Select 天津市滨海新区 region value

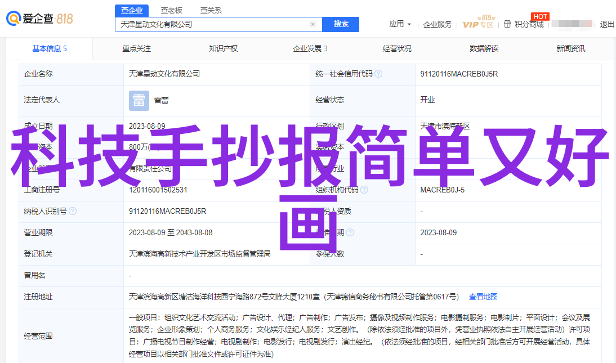pos(445,126)
